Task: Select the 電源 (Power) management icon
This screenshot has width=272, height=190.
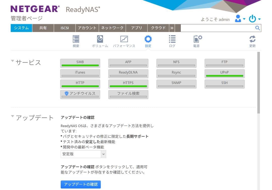Action: pos(196,41)
